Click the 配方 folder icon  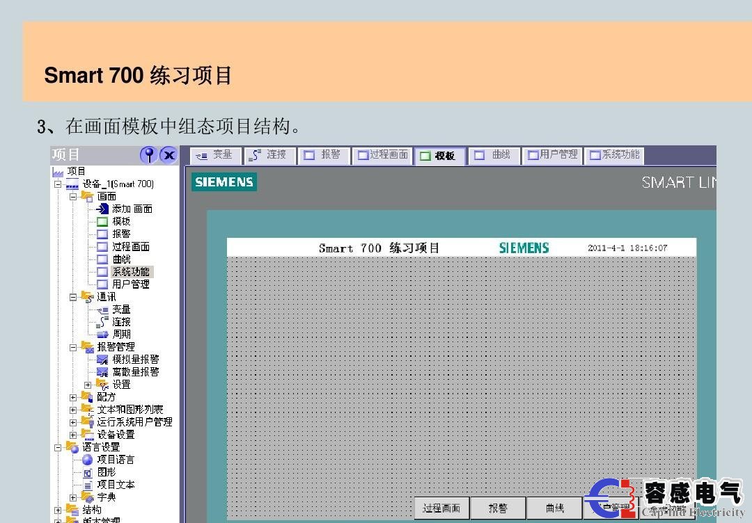click(x=87, y=396)
